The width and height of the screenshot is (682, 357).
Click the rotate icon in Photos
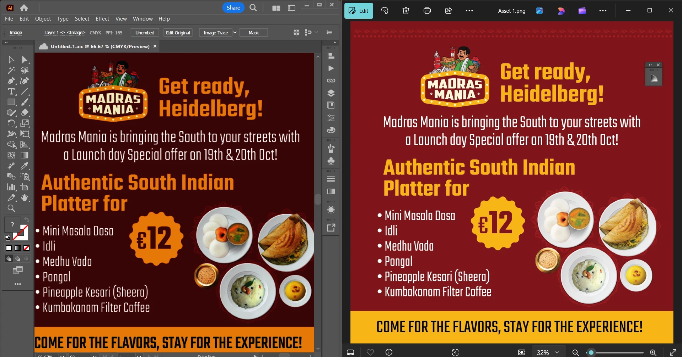[385, 11]
